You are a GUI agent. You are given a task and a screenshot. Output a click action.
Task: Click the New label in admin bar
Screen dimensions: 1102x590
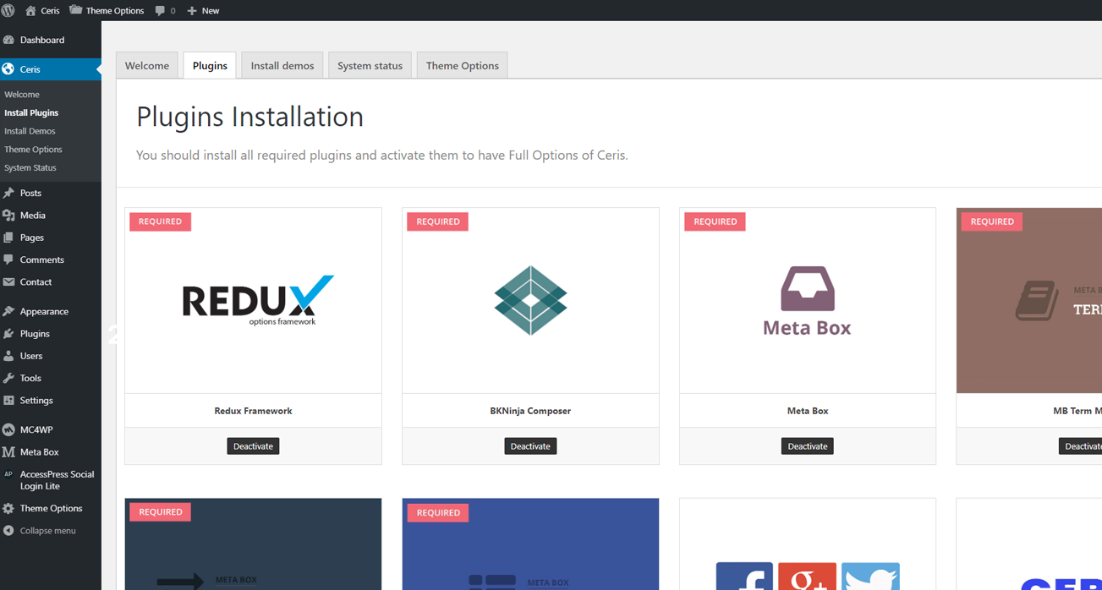[x=211, y=11]
